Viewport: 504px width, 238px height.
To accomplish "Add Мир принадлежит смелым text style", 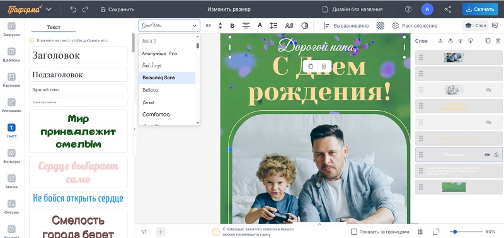I will [78, 132].
